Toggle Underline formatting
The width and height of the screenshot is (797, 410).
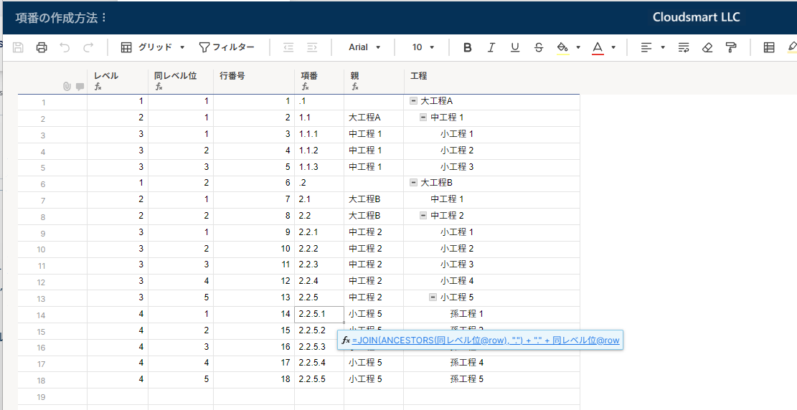click(515, 47)
